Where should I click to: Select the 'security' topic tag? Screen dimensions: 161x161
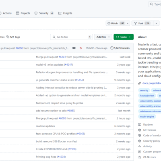(x=144, y=91)
